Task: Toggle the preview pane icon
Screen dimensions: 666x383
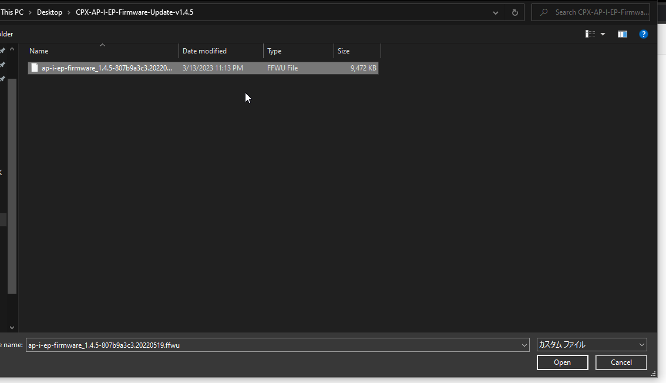Action: click(623, 34)
